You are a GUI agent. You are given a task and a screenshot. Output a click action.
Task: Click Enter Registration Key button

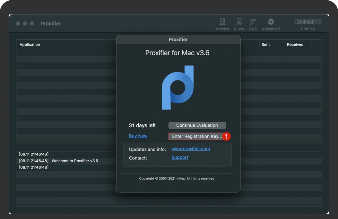click(196, 136)
